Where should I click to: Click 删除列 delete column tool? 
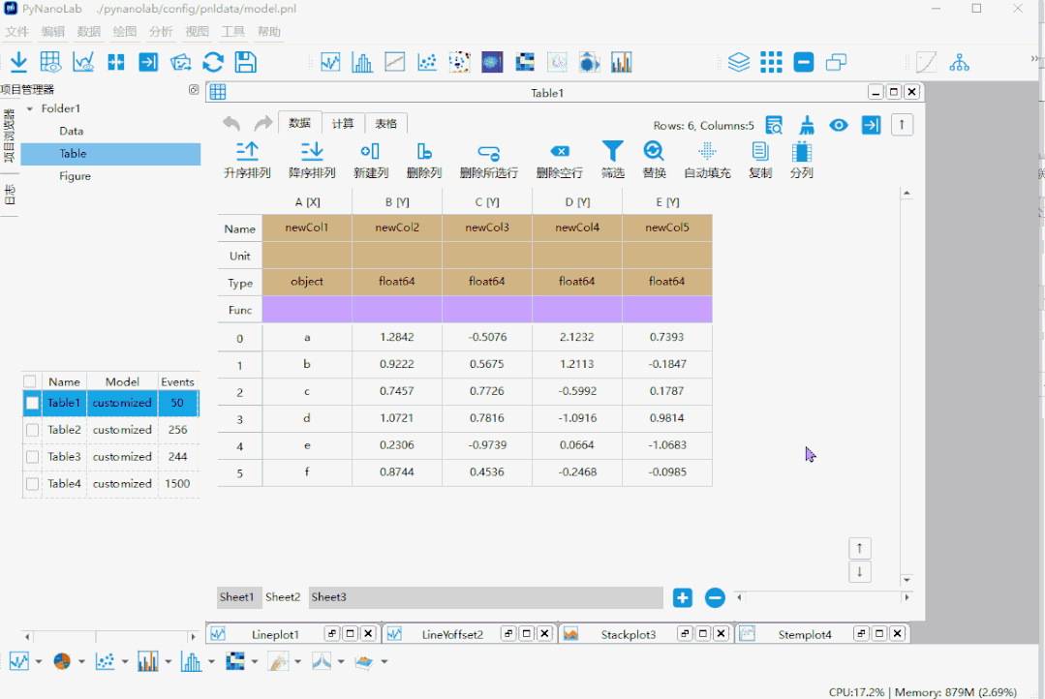pos(424,160)
